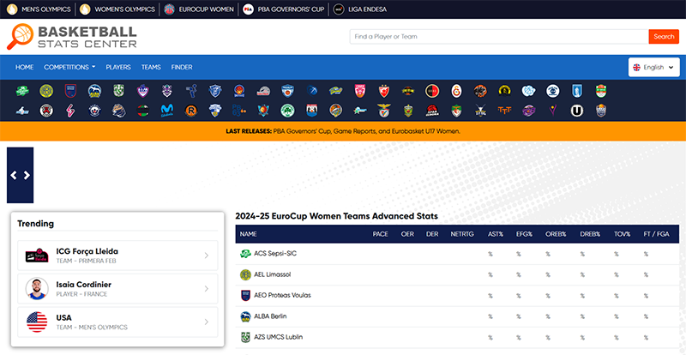Click the Benfica eagle team logo
Image resolution: width=686 pixels, height=355 pixels.
point(383,111)
